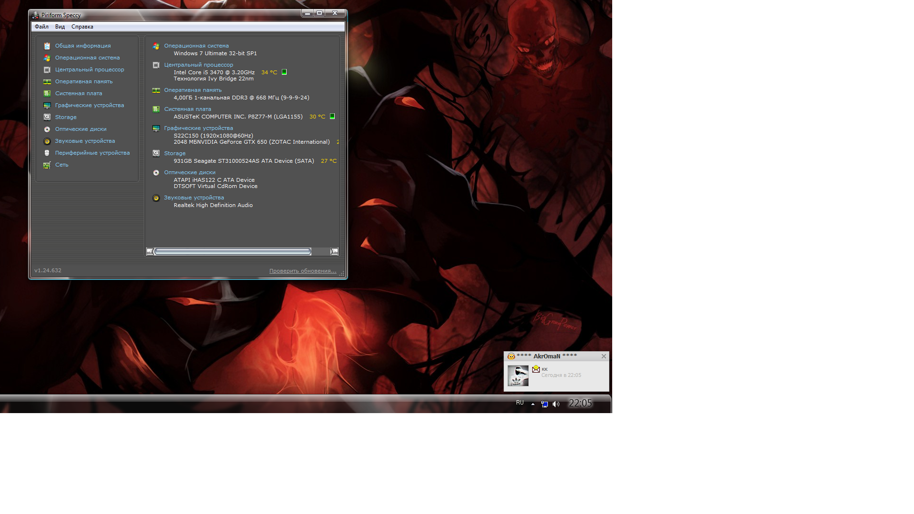Click the Windows flag icon in summary panel
This screenshot has height=514, width=914.
coord(156,46)
